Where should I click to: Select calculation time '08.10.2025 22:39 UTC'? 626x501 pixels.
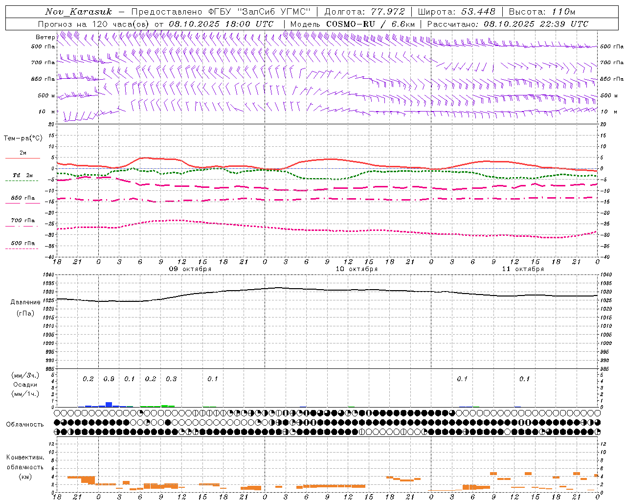(x=536, y=24)
